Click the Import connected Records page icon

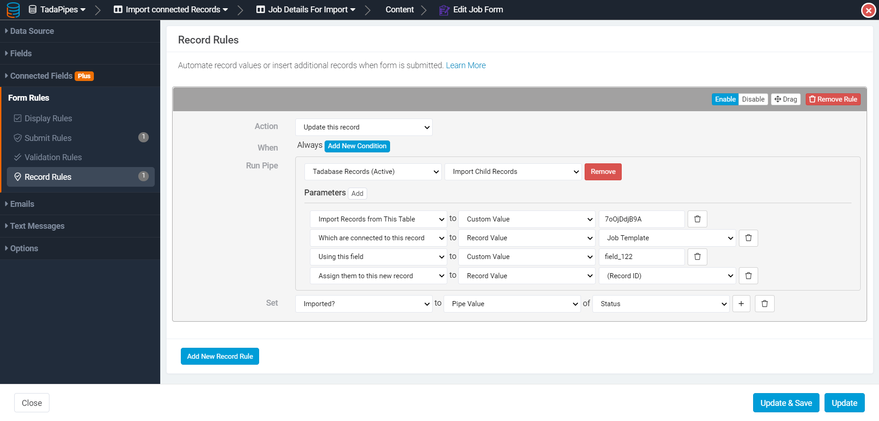(118, 10)
